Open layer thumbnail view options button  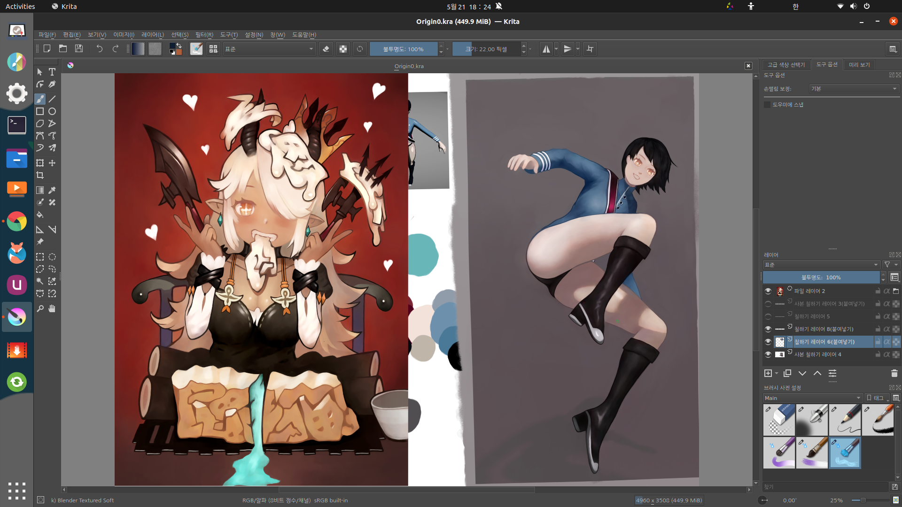[x=894, y=277]
